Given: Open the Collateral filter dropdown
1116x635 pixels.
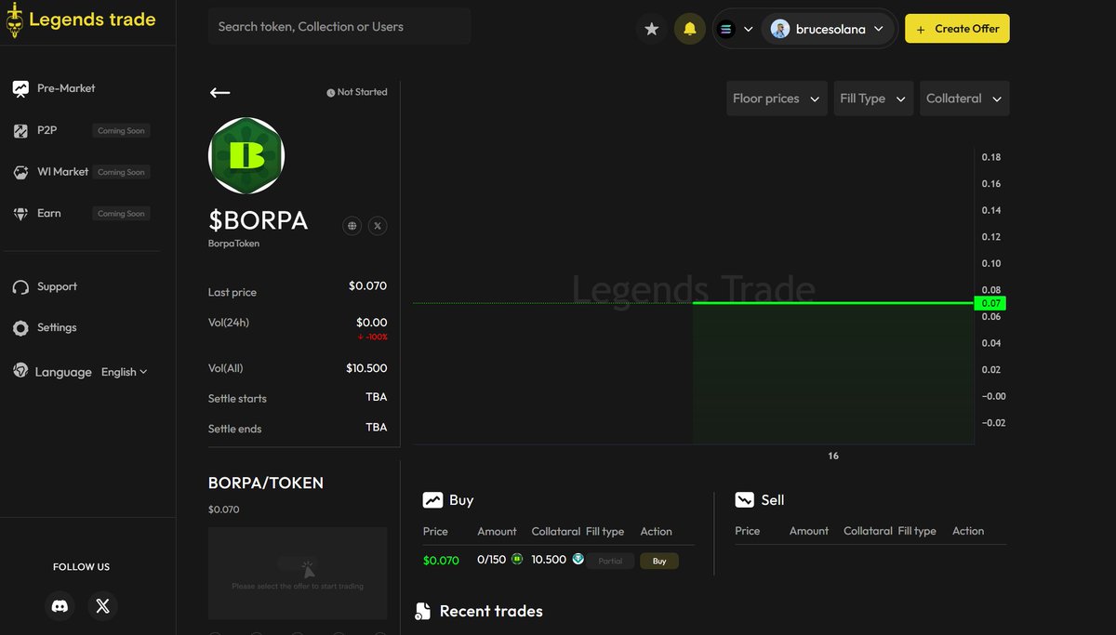Looking at the screenshot, I should pos(964,99).
